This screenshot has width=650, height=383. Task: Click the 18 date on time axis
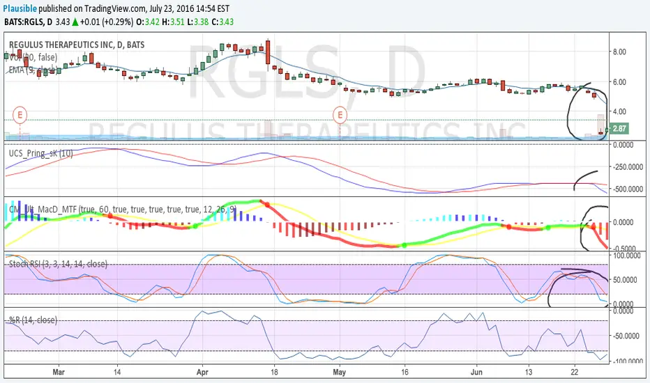coord(274,372)
